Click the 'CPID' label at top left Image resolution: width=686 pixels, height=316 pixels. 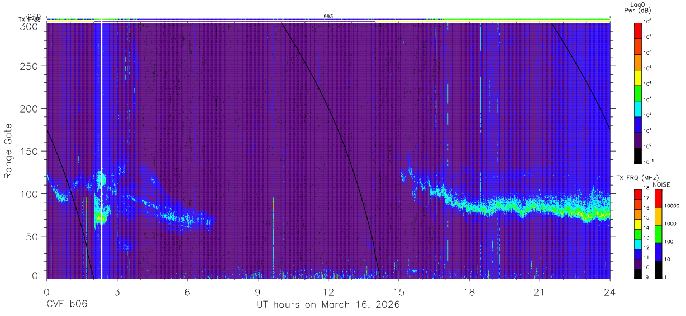[x=35, y=16]
